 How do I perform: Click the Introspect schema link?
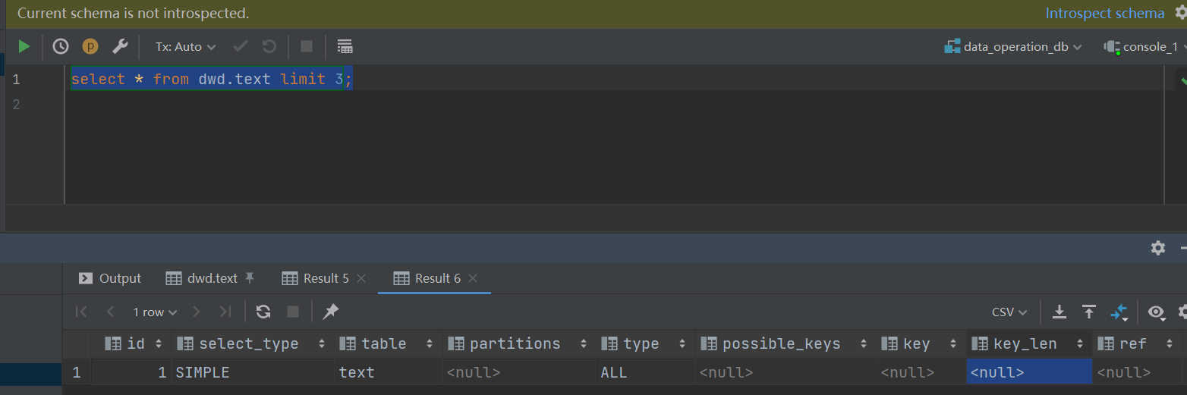(x=1104, y=13)
